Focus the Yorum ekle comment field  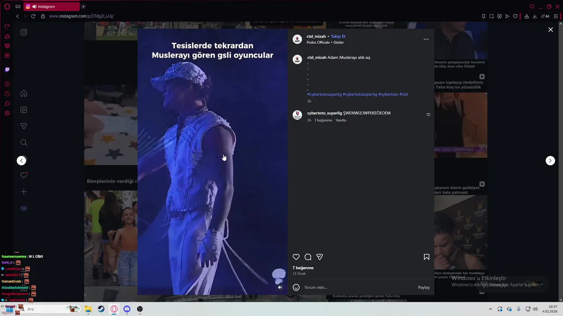coord(358,287)
